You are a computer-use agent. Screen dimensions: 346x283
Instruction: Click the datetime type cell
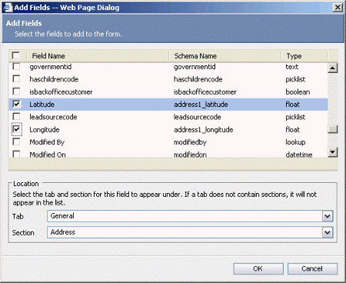(299, 155)
